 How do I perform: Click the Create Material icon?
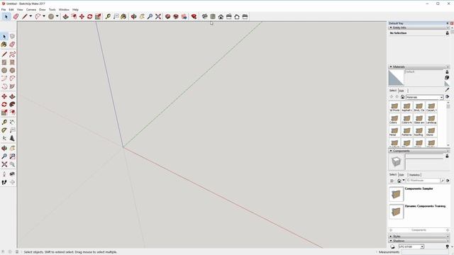tap(447, 78)
